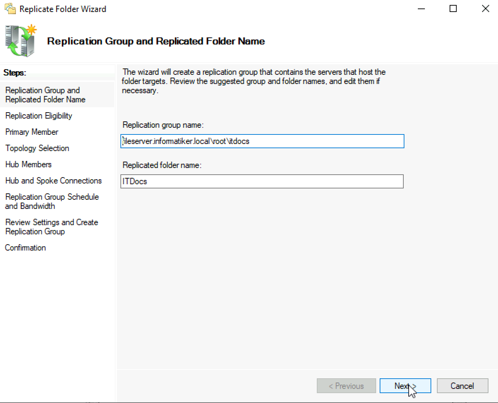The height and width of the screenshot is (403, 498).
Task: Click the 'Replication group name:' label
Action: (x=163, y=125)
